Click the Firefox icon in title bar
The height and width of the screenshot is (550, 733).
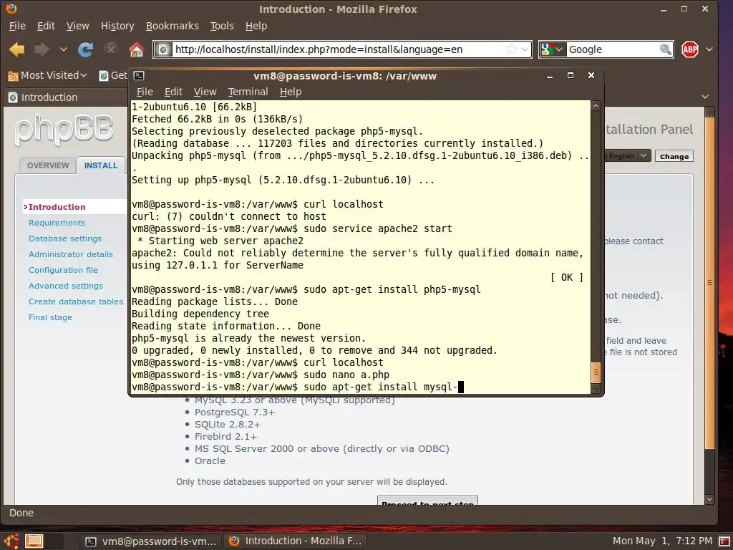coord(10,9)
